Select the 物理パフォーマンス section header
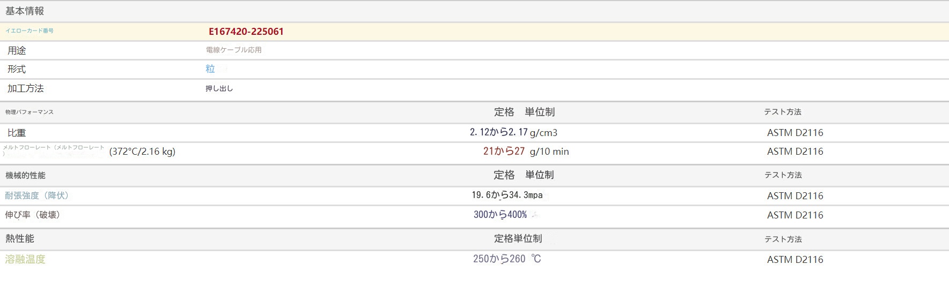Image resolution: width=949 pixels, height=287 pixels. [30, 112]
